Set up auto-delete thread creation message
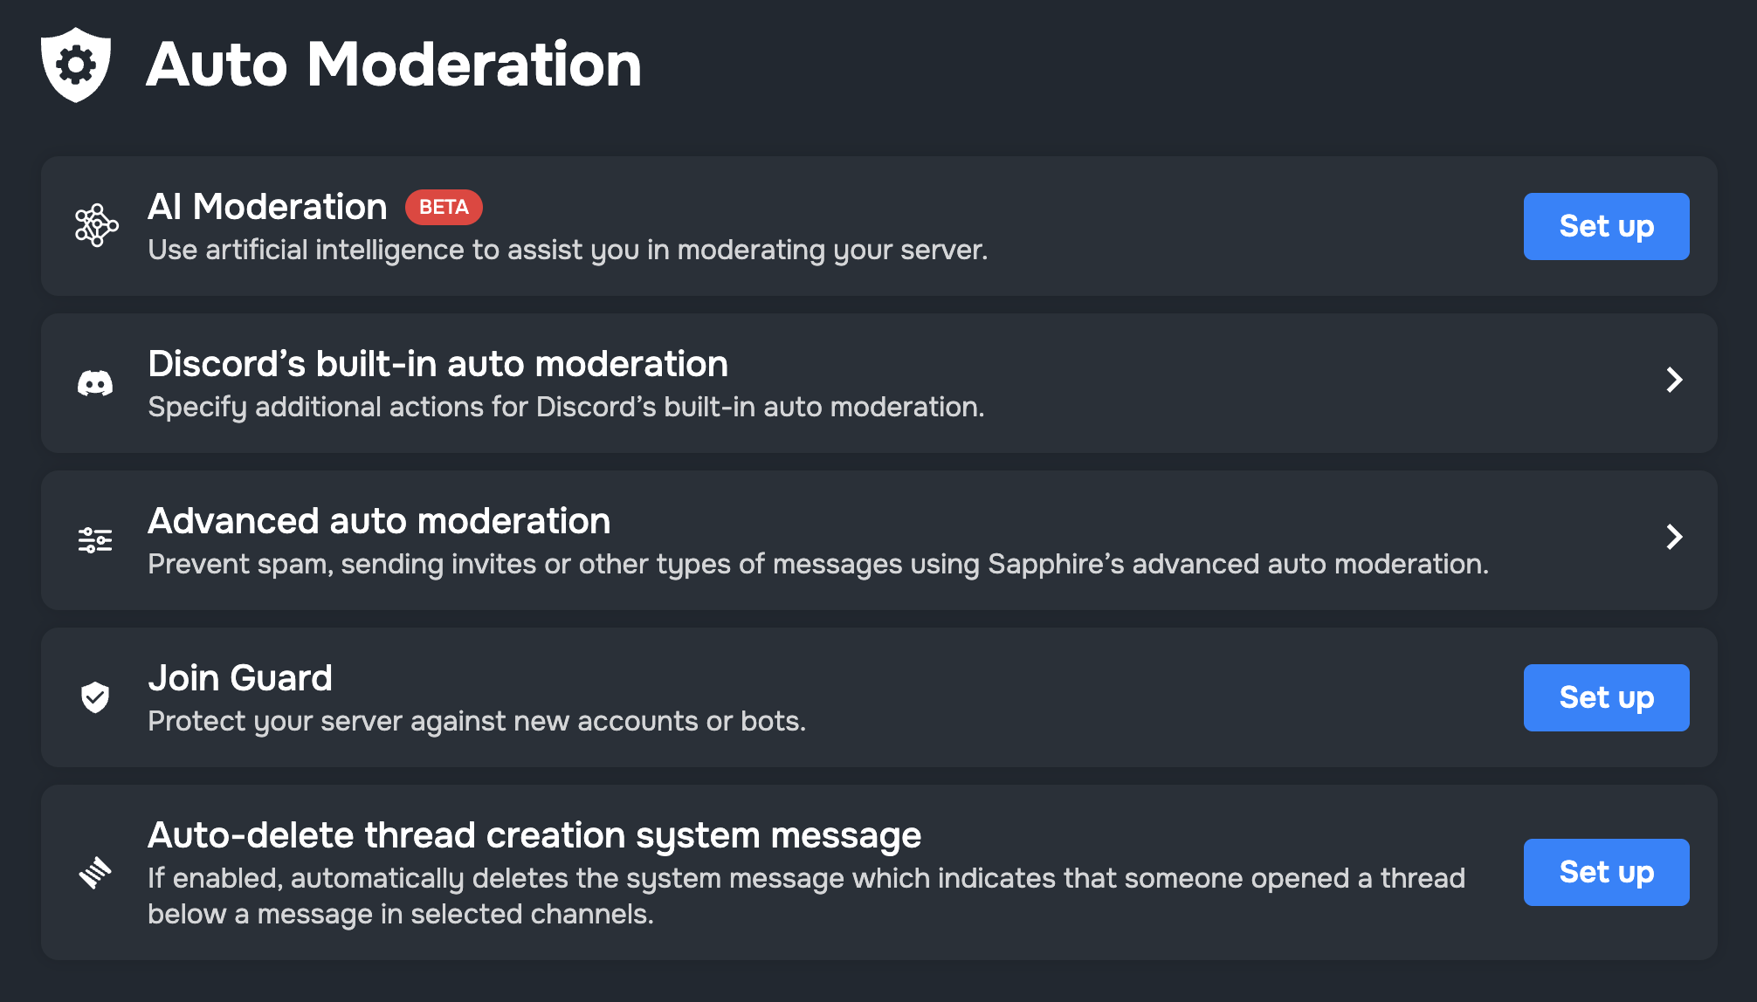Screen dimensions: 1757x1002 click(1605, 872)
